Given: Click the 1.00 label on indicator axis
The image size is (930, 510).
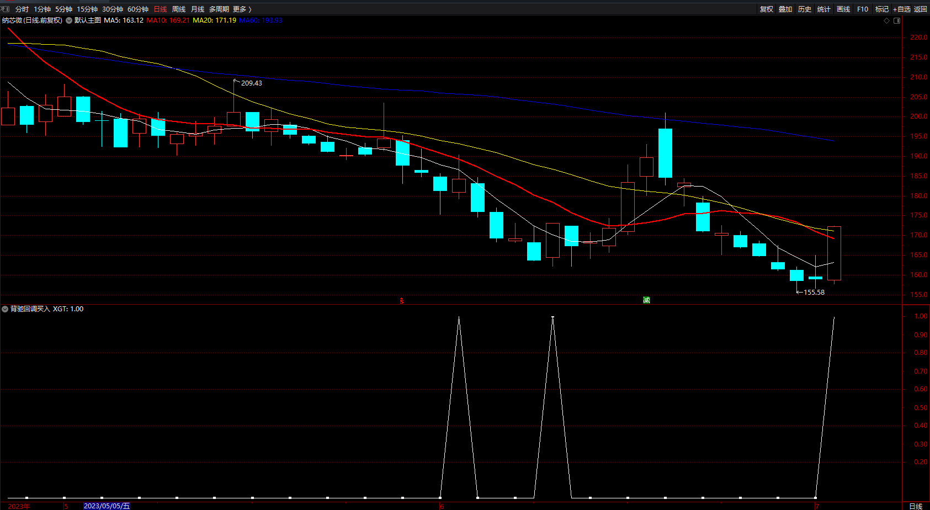Looking at the screenshot, I should pos(921,316).
